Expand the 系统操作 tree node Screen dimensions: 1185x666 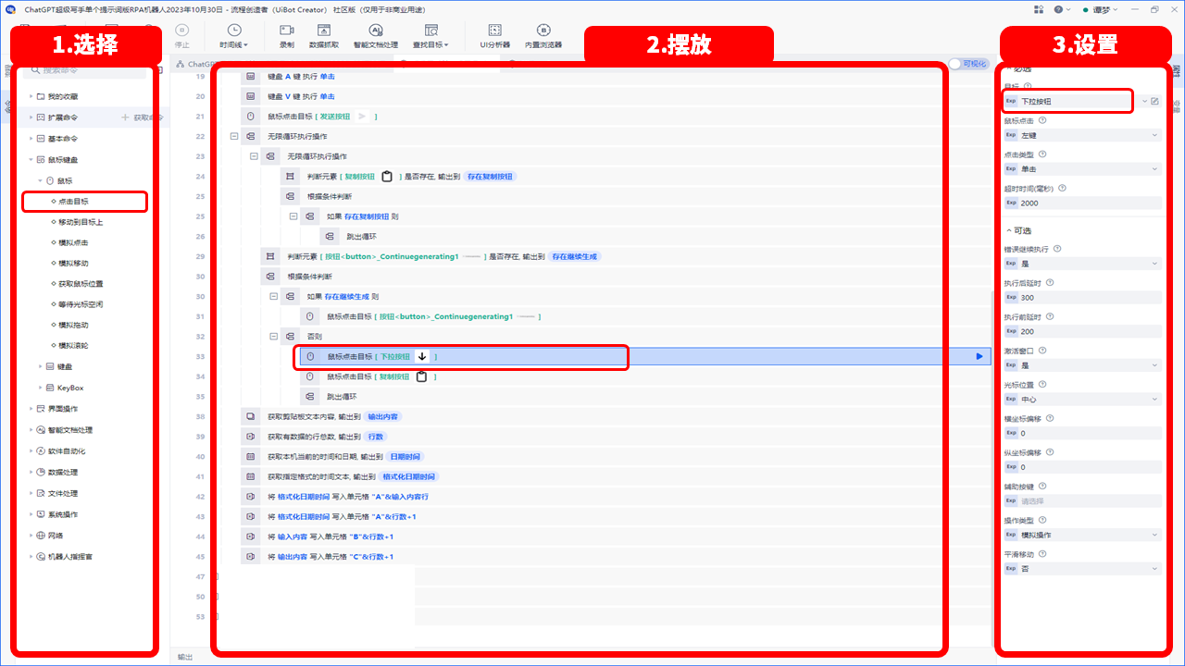[30, 514]
